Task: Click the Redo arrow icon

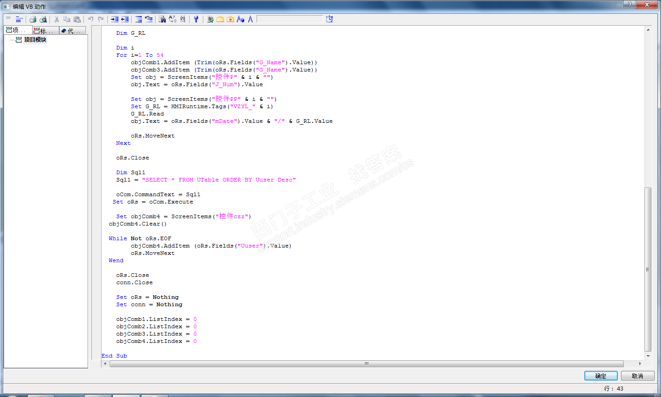Action: pos(101,19)
